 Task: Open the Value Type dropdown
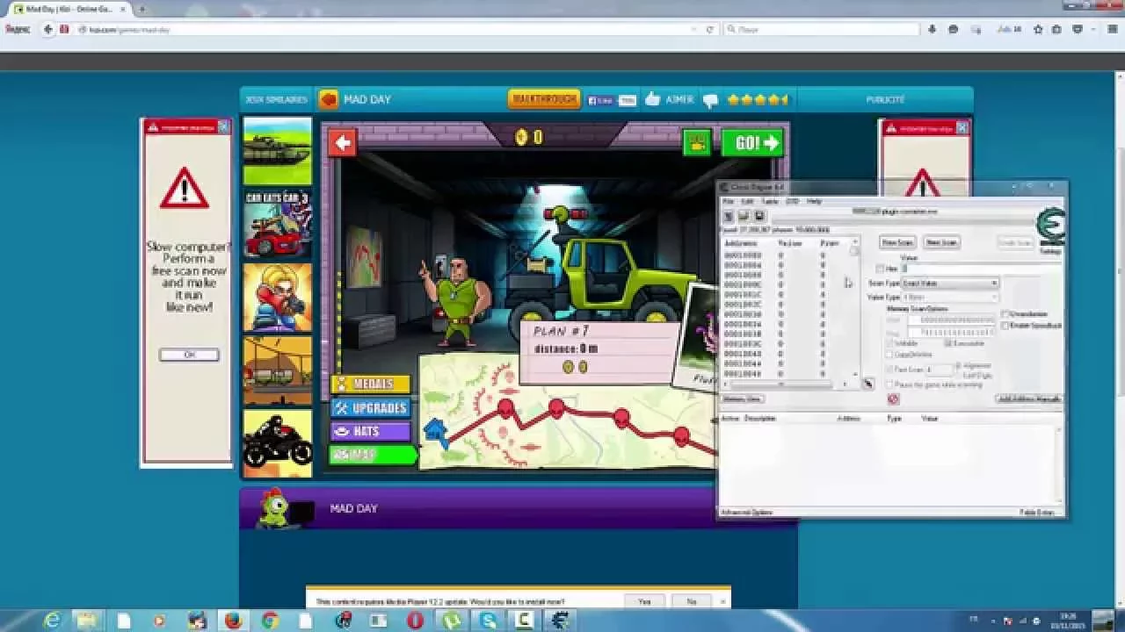pos(950,298)
